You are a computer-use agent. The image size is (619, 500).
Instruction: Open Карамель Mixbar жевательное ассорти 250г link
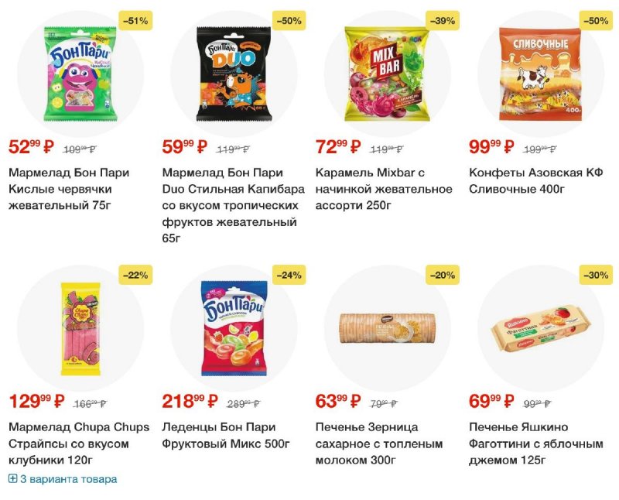pyautogui.click(x=384, y=189)
